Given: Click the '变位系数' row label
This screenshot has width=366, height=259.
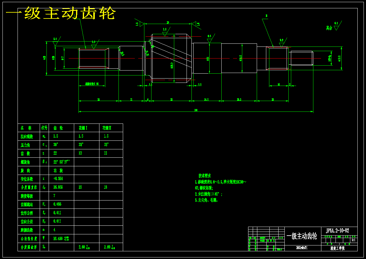Looking at the screenshot, I should [27, 179].
